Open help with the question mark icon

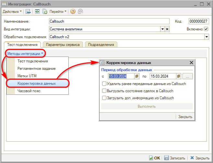click(x=73, y=12)
